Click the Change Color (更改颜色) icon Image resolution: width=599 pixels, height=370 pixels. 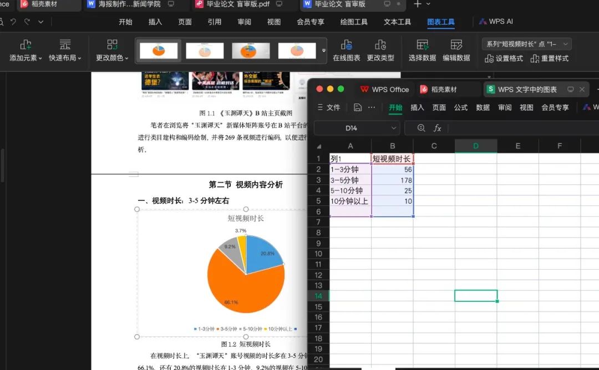click(x=112, y=45)
